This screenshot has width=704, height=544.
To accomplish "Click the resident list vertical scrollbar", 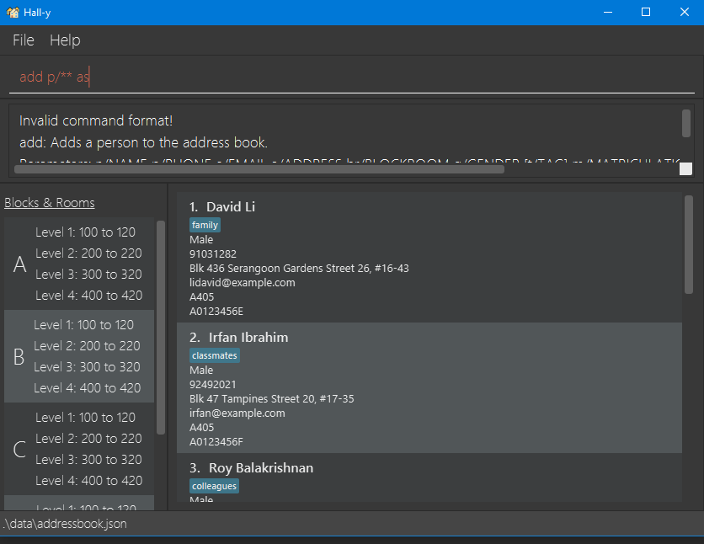I will [689, 244].
